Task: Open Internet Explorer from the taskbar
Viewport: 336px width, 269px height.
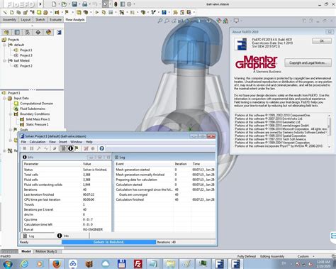Action: click(24, 263)
